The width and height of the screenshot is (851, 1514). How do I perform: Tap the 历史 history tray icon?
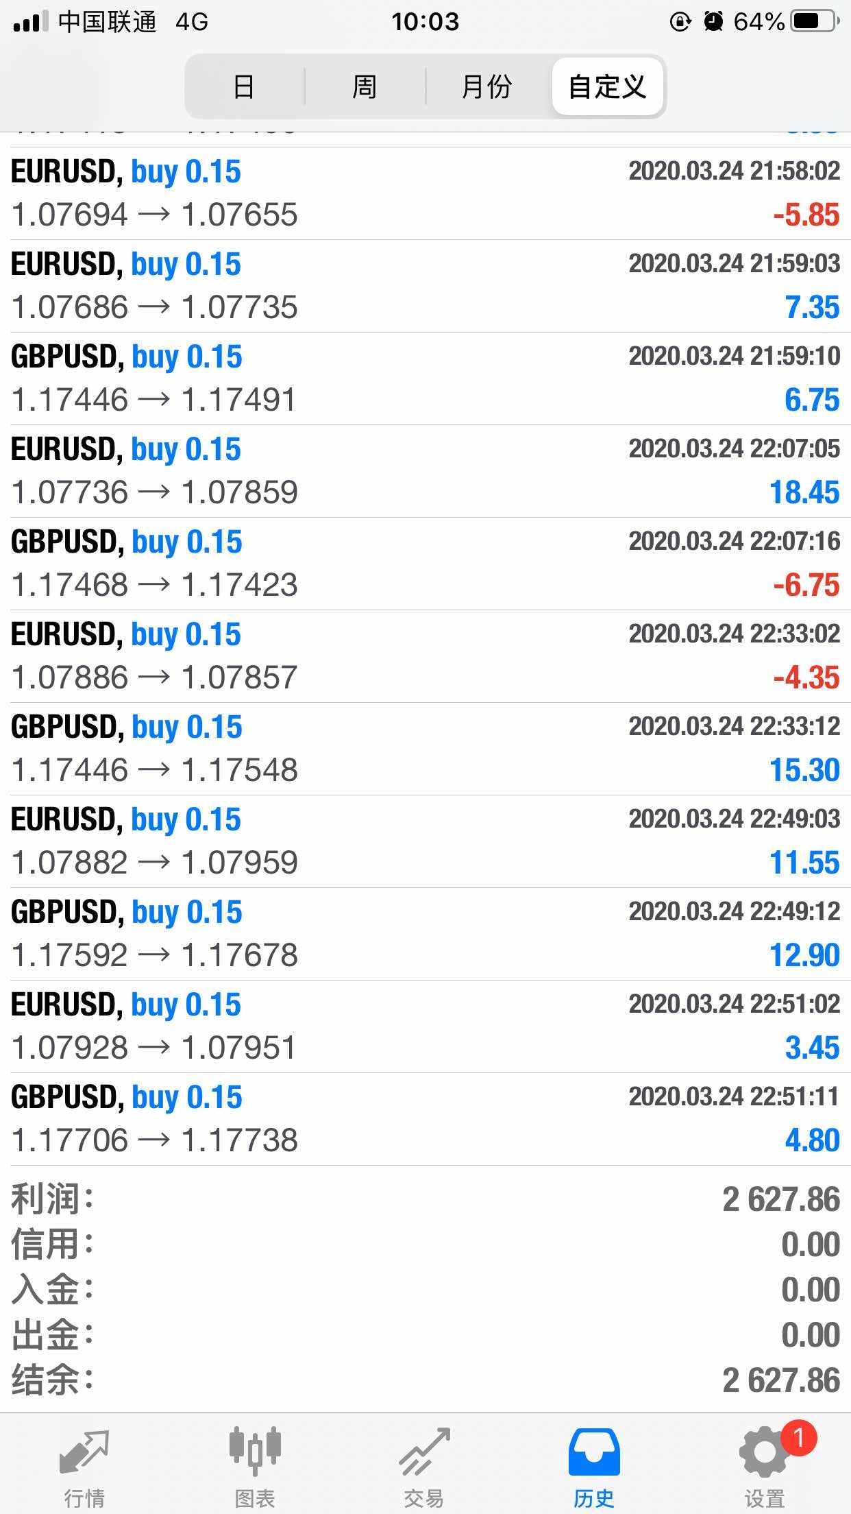click(x=593, y=1454)
